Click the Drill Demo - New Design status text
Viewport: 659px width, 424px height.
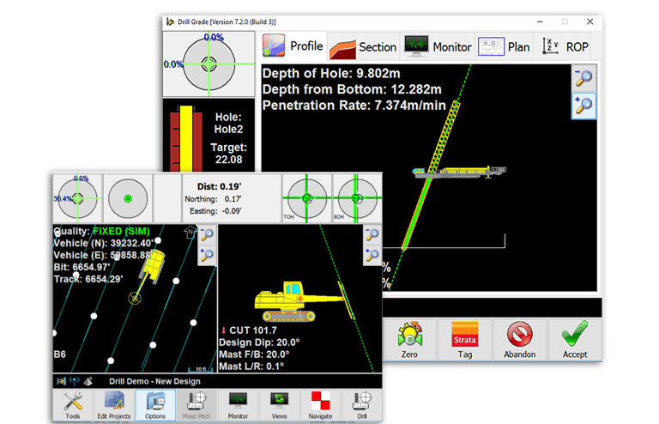(154, 382)
